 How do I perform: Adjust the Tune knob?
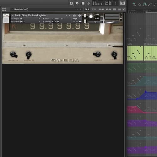(x=91, y=16)
